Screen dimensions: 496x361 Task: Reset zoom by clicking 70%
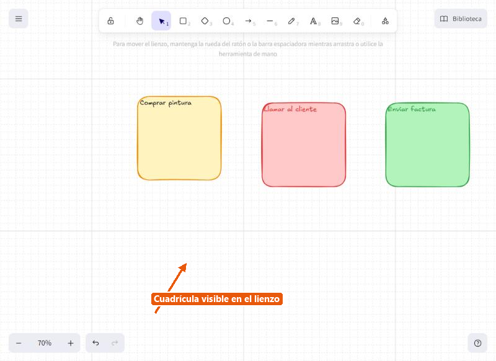[x=44, y=343]
